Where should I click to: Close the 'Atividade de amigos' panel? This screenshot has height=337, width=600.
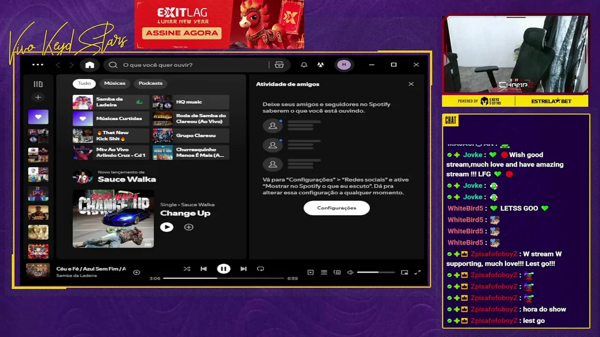click(x=411, y=84)
